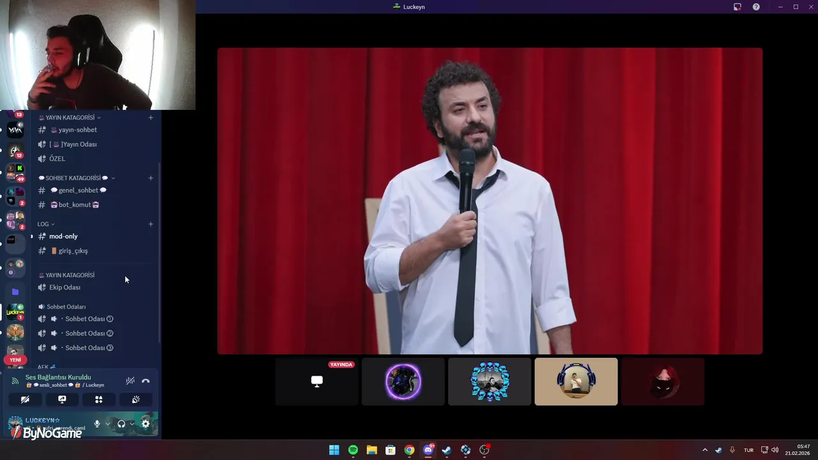Open server folder with 49 badge
Image resolution: width=818 pixels, height=460 pixels.
pos(15,172)
